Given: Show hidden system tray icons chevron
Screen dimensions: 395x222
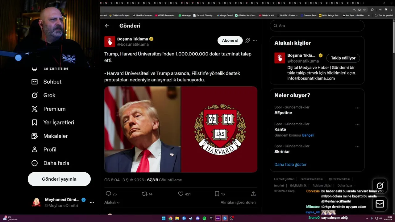Looking at the screenshot, I should [367, 218].
